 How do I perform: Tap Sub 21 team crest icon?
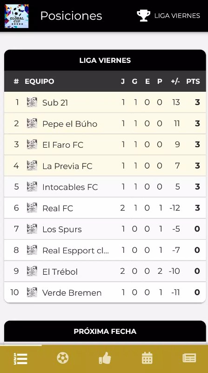point(32,102)
